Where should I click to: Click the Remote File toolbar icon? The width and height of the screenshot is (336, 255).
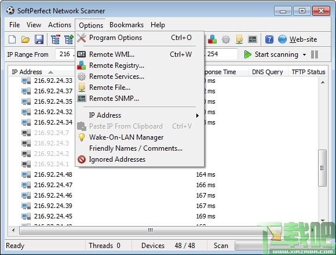(x=239, y=39)
